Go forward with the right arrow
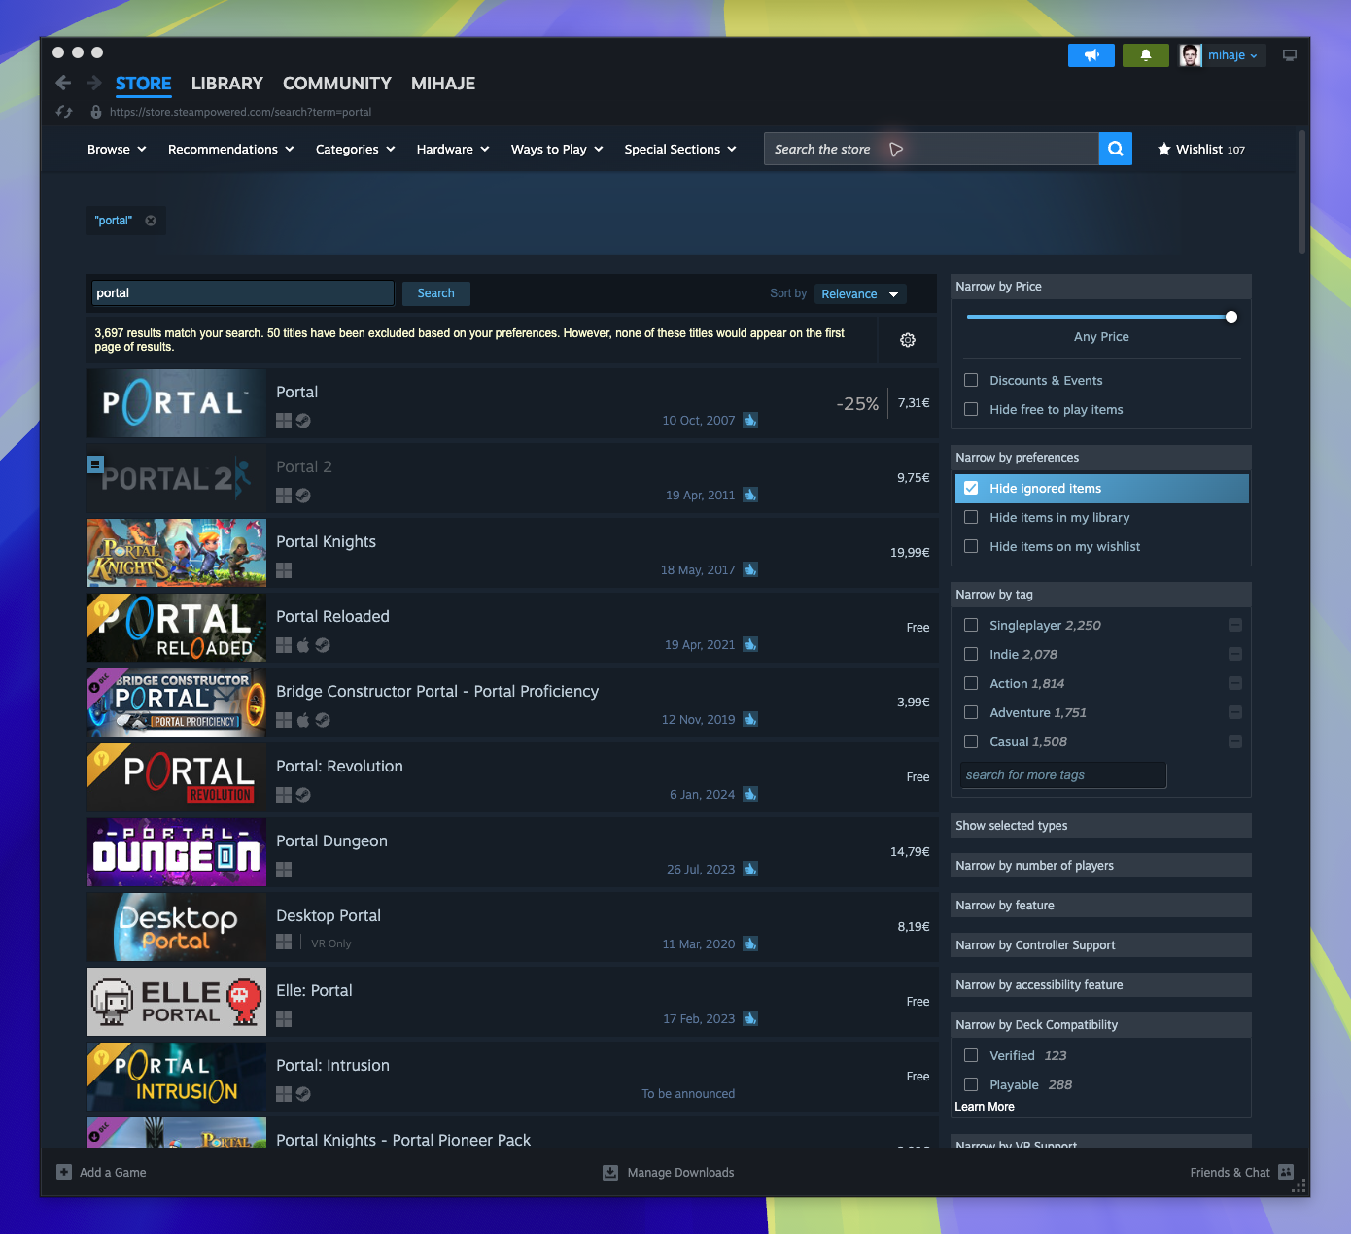The image size is (1351, 1234). pyautogui.click(x=94, y=83)
